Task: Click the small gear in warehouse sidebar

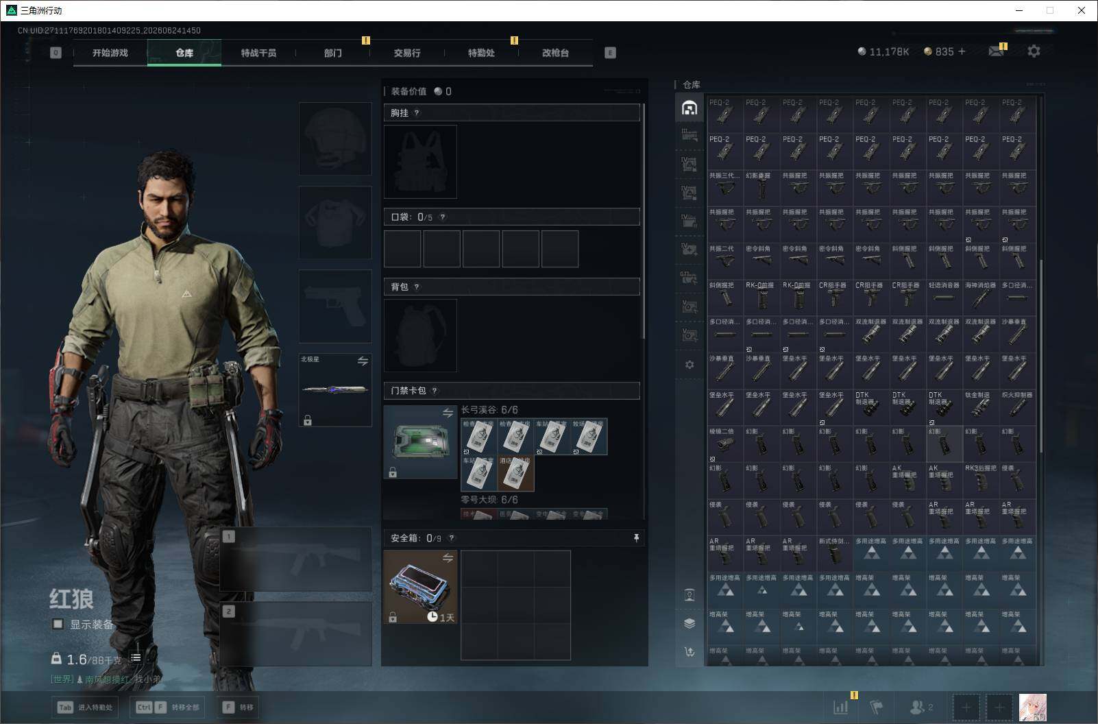Action: coord(690,365)
